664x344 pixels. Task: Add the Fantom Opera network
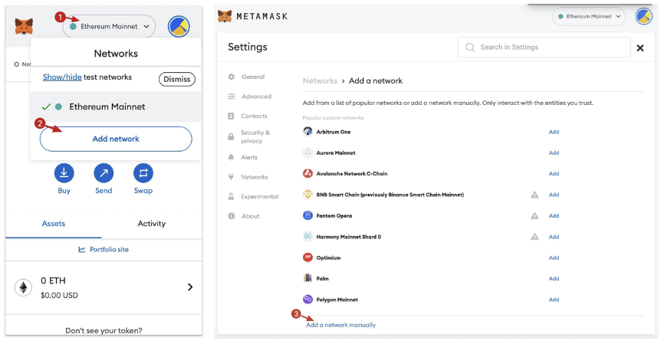point(554,216)
